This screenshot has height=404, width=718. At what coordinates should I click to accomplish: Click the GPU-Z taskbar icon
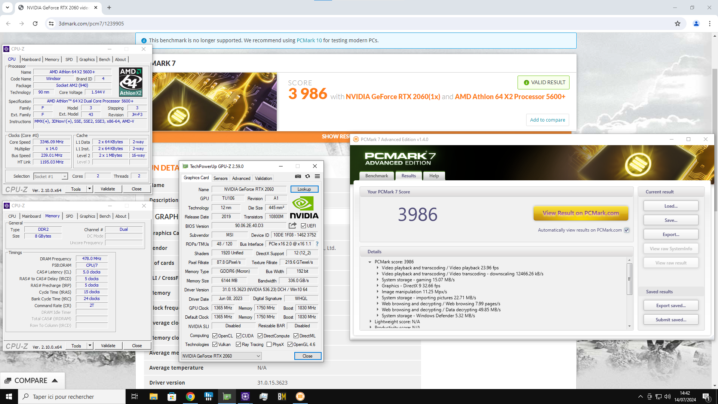227,397
